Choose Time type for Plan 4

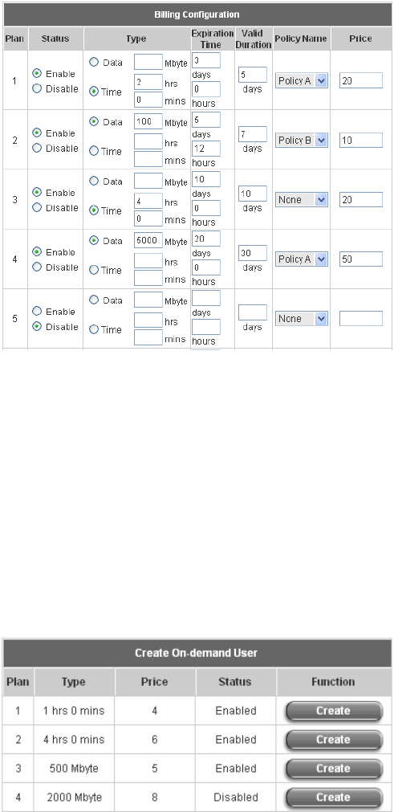pos(94,270)
